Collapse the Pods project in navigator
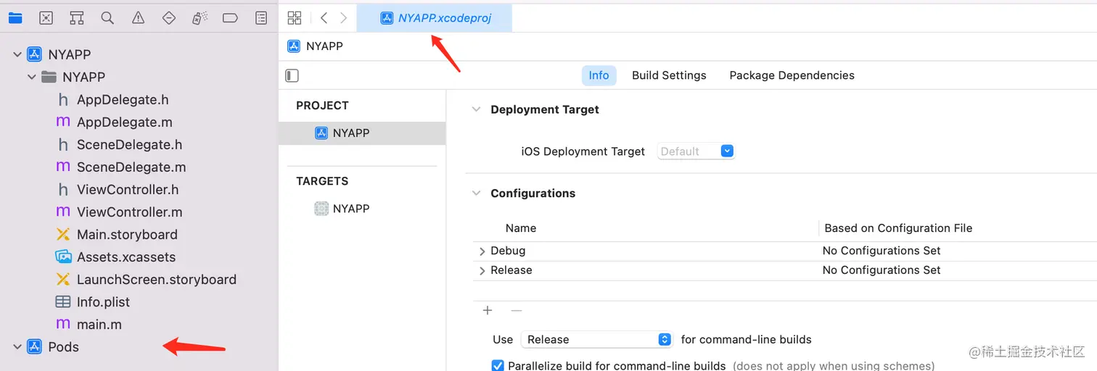Screen dimensions: 1097x371 17,347
